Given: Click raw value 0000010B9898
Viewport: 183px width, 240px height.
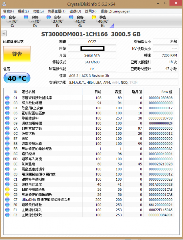Looking at the screenshot, I should pos(161,98).
